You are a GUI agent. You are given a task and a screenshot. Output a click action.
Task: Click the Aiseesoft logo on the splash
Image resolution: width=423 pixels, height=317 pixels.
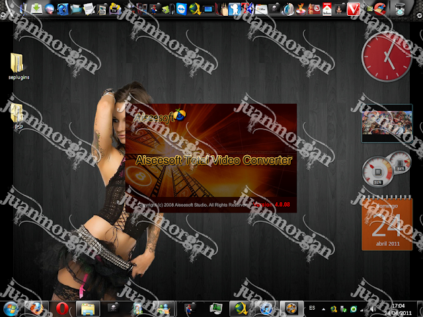(x=160, y=116)
